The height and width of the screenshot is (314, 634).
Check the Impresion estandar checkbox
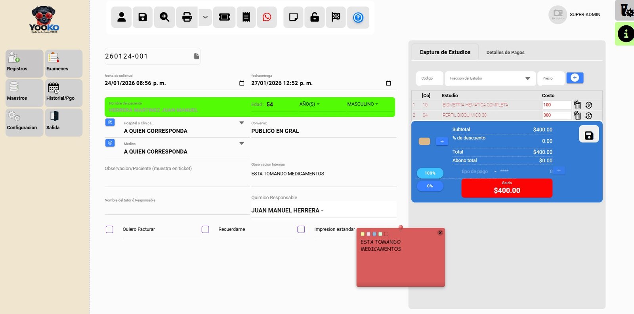301,229
